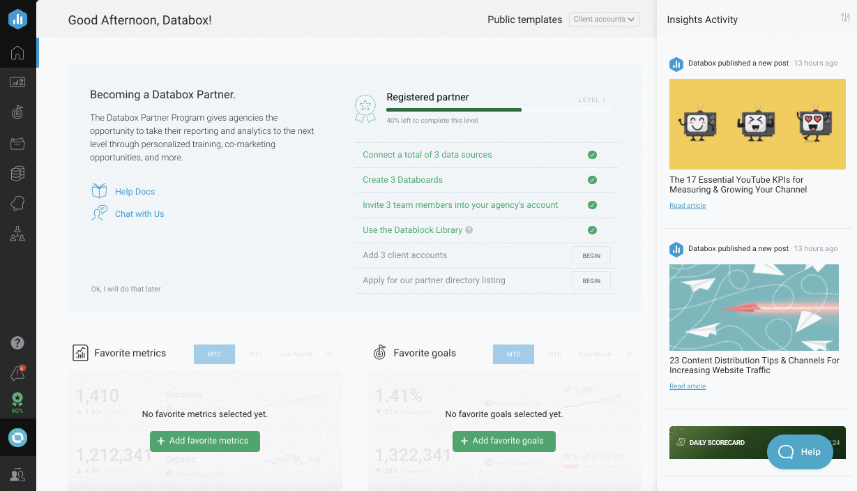
Task: Click '23 Content Distribution Tips' title
Action: (754, 365)
